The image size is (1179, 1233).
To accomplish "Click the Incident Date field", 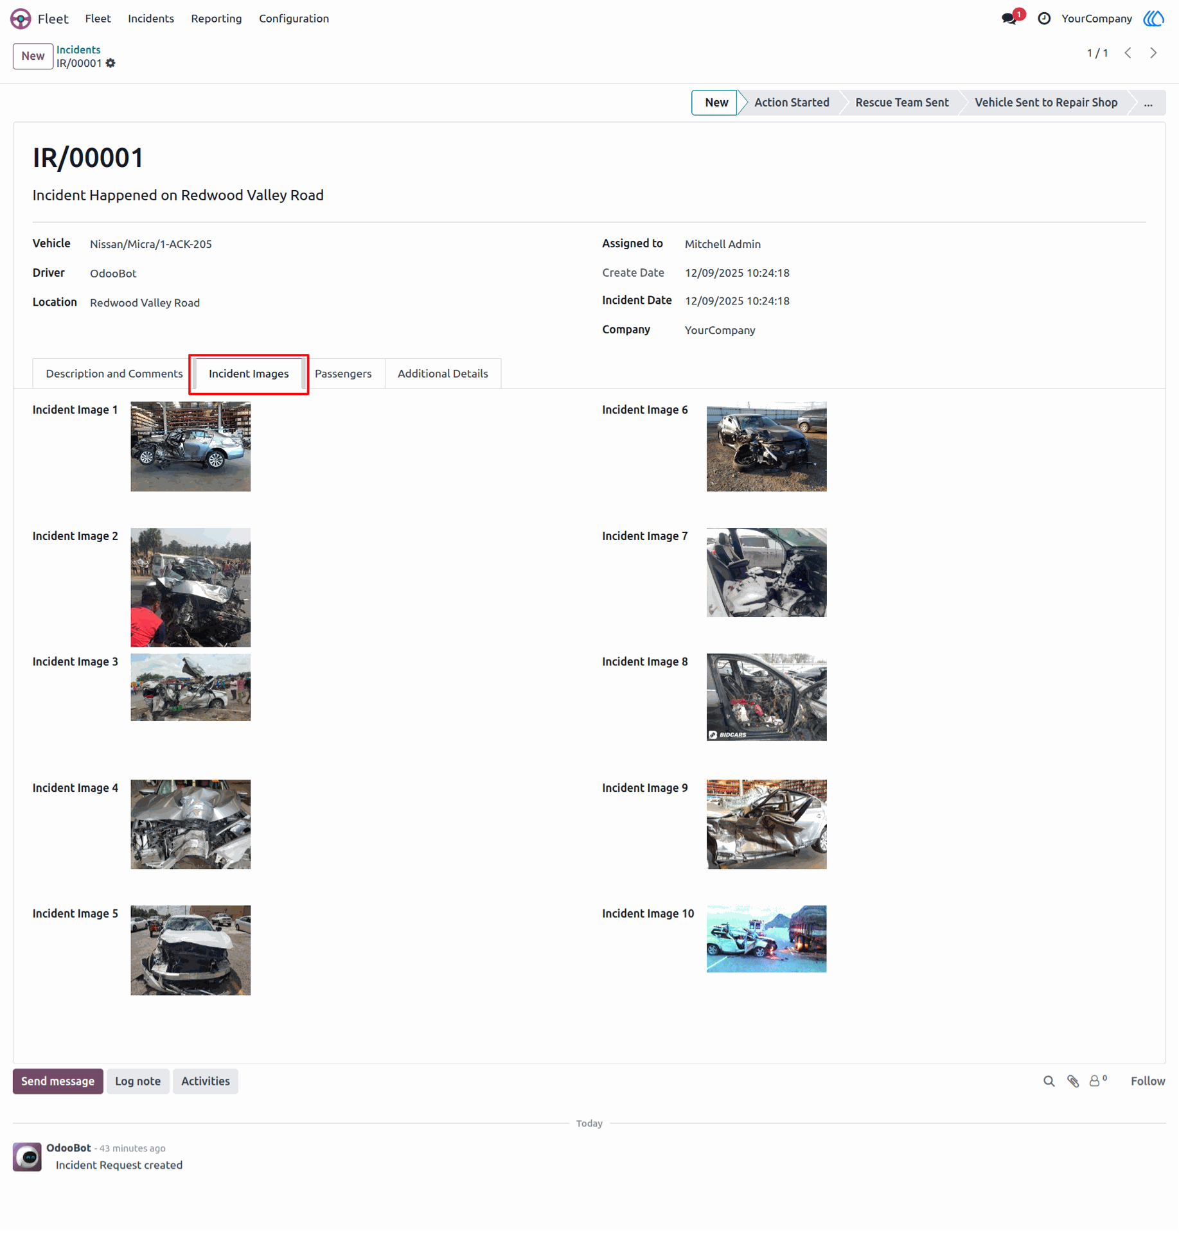I will pyautogui.click(x=737, y=301).
